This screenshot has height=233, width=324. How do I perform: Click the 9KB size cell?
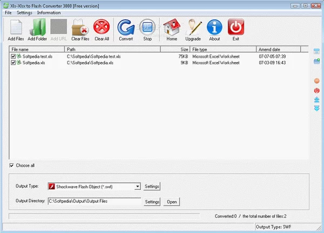pyautogui.click(x=184, y=63)
